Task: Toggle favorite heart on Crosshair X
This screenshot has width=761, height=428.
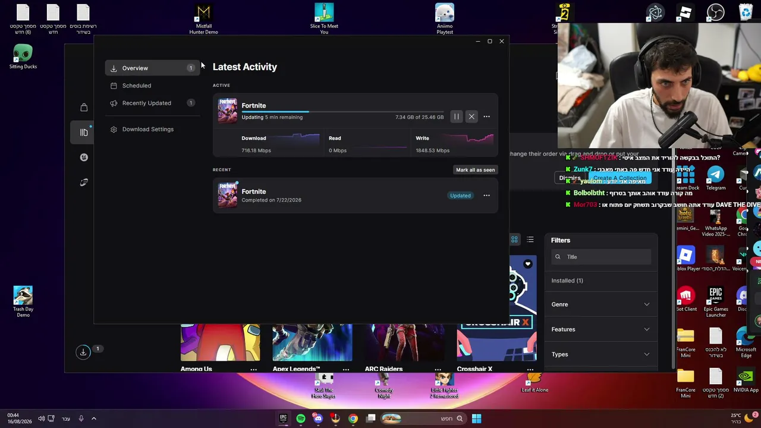Action: (527, 264)
